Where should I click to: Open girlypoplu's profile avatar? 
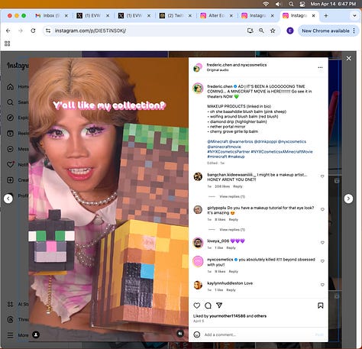click(x=198, y=209)
